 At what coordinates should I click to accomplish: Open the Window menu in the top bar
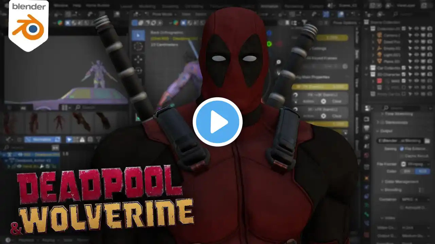tap(61, 6)
